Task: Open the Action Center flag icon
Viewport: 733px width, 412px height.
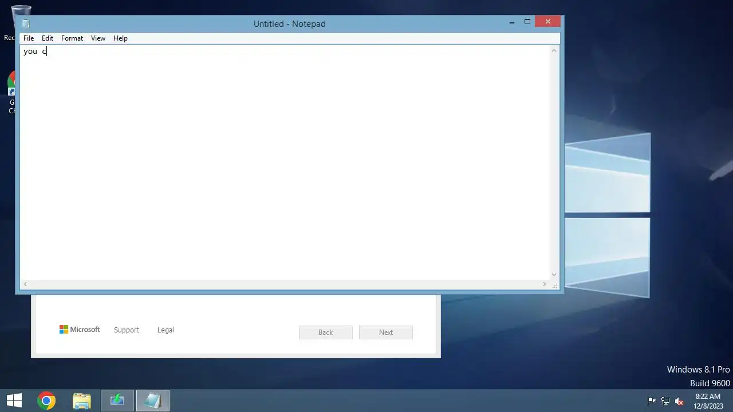Action: 651,401
